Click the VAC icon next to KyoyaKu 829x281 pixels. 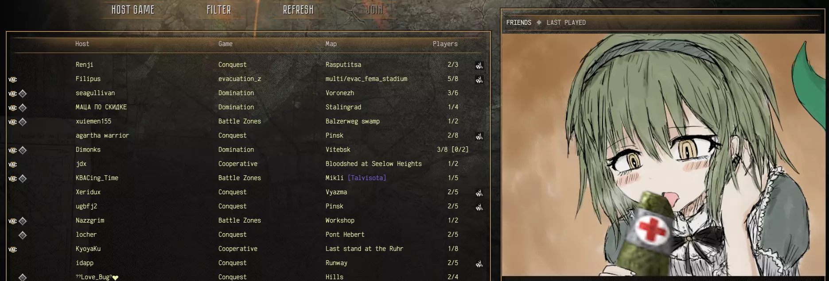tap(12, 250)
